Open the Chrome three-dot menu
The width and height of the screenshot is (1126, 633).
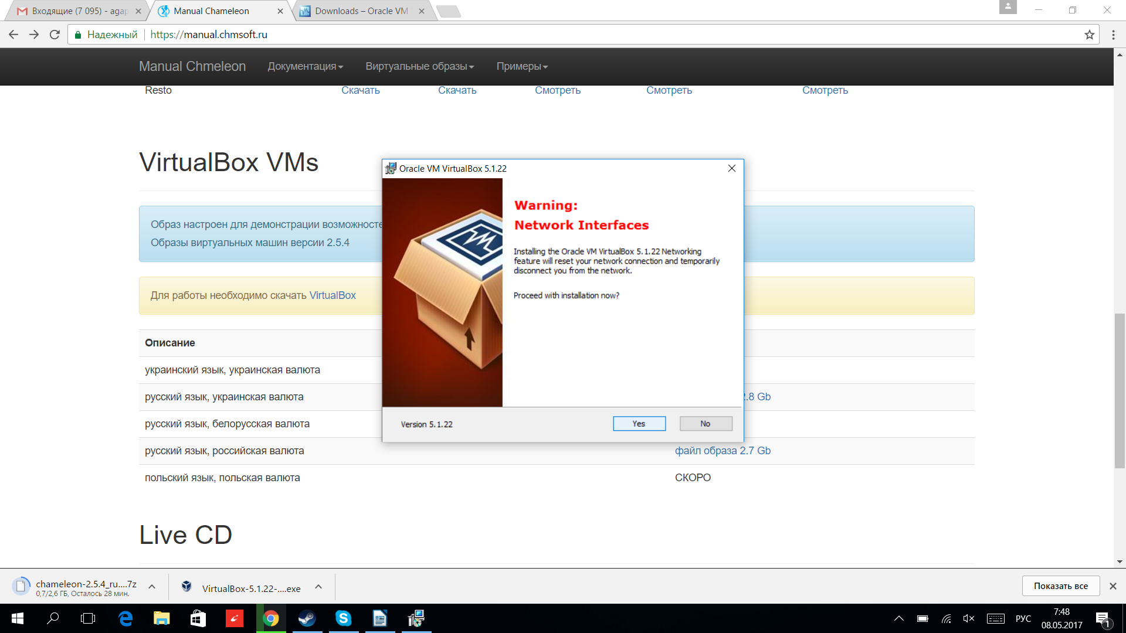pos(1113,35)
